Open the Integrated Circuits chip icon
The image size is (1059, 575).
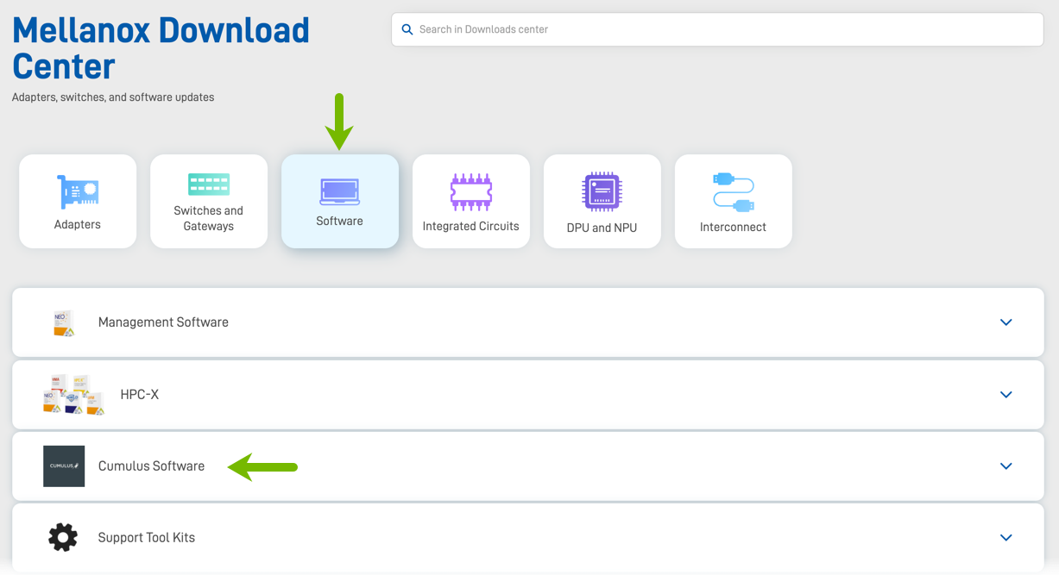(471, 192)
